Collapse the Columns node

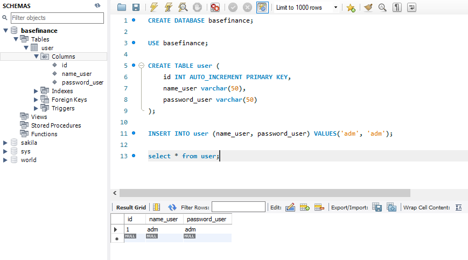point(36,57)
